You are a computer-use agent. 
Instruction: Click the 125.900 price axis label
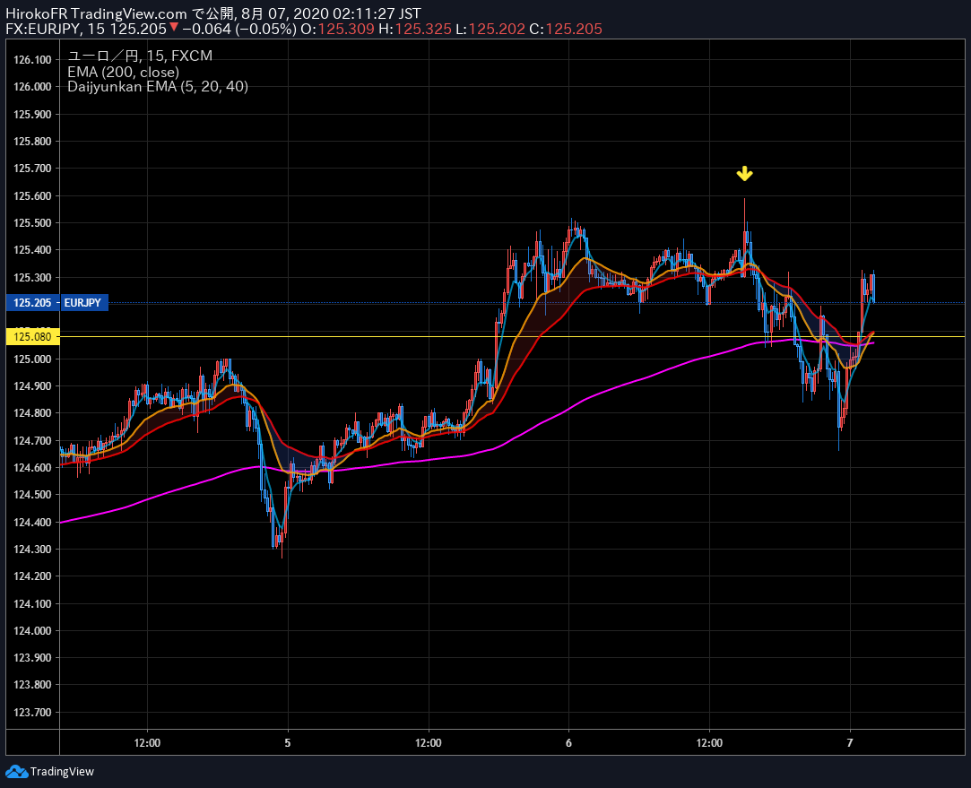pyautogui.click(x=32, y=114)
